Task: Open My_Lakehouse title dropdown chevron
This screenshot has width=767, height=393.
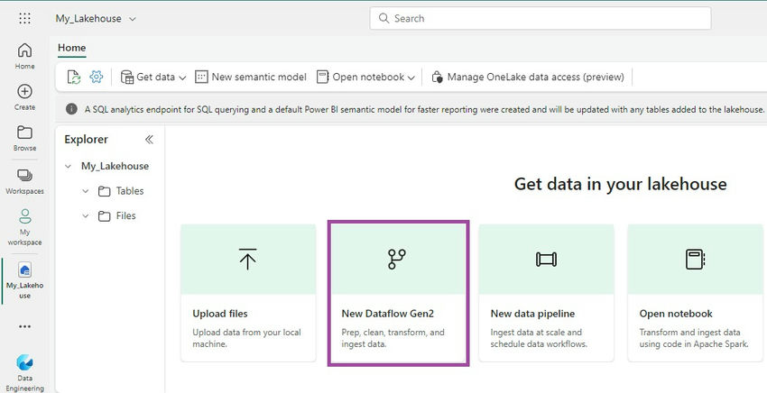Action: point(133,19)
